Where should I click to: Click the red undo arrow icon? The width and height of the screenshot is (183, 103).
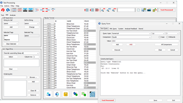click(x=3, y=10)
